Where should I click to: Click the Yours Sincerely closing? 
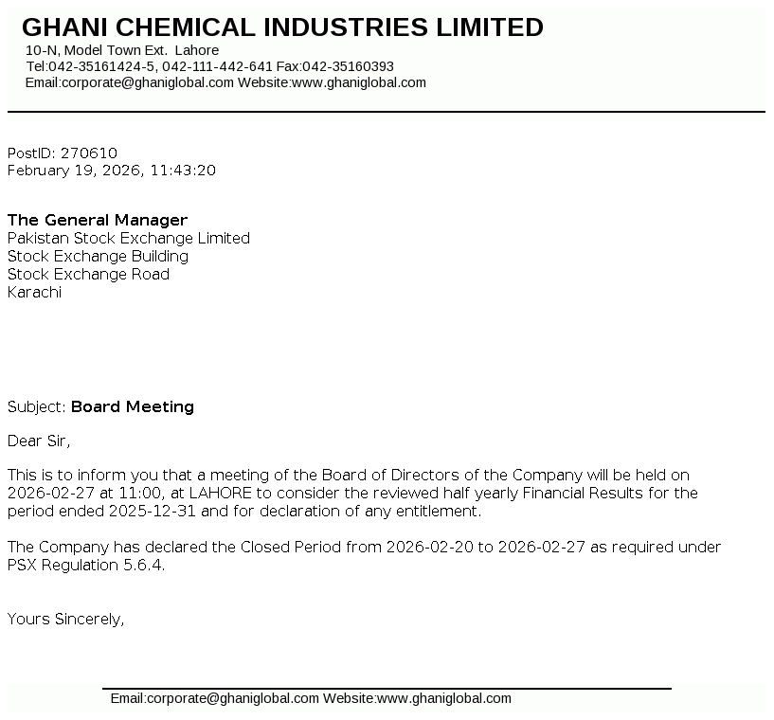pos(66,620)
